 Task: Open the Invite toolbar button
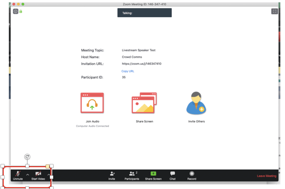click(x=112, y=176)
